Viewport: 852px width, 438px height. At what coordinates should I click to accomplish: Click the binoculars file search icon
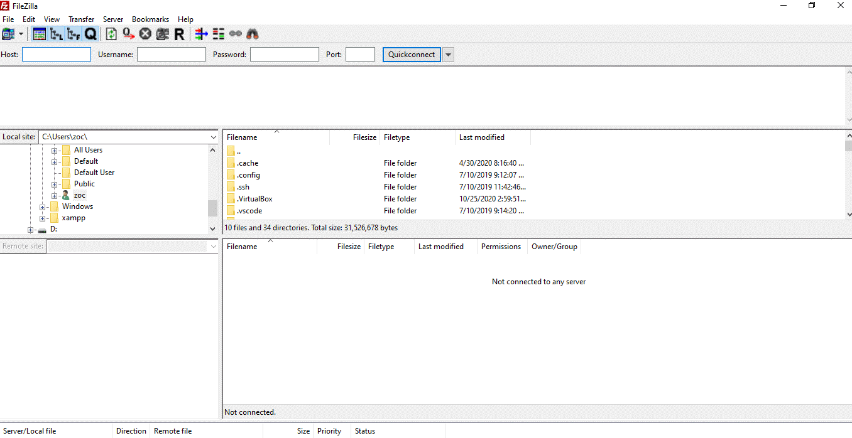(253, 34)
